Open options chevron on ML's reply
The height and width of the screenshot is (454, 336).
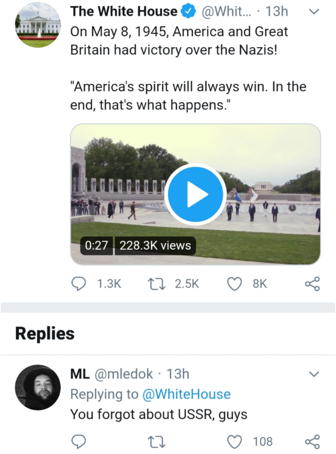(313, 375)
